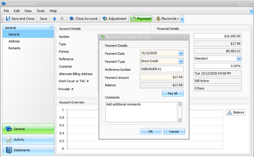The image size is (254, 157).
Task: Click the Save toolbar button
Action: point(43,19)
